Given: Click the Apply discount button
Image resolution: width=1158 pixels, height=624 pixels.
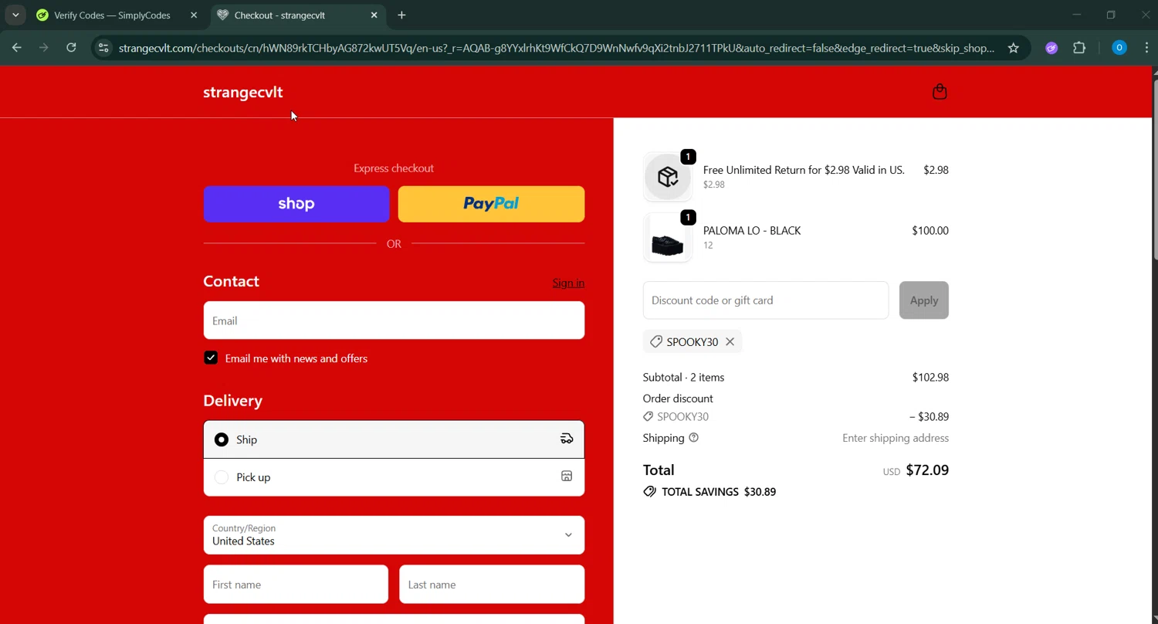Looking at the screenshot, I should (x=923, y=300).
